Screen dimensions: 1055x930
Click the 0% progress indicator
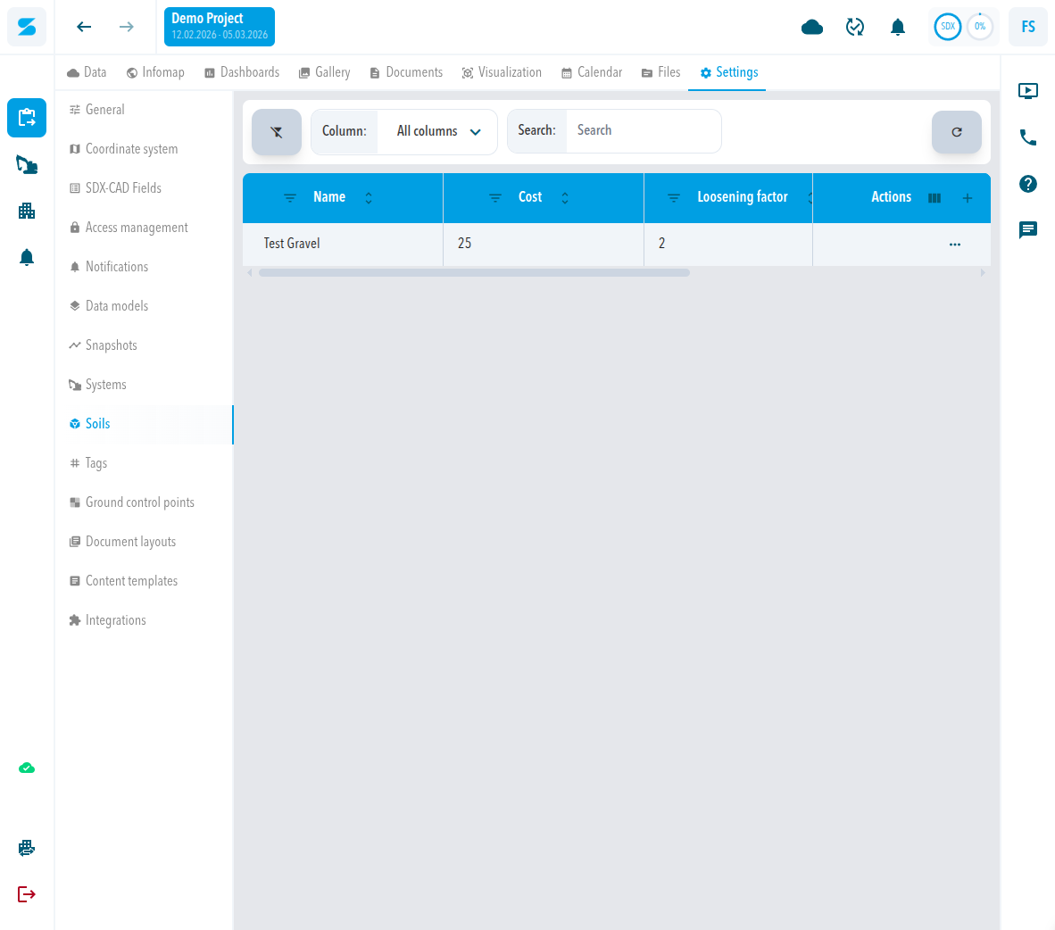pos(980,27)
